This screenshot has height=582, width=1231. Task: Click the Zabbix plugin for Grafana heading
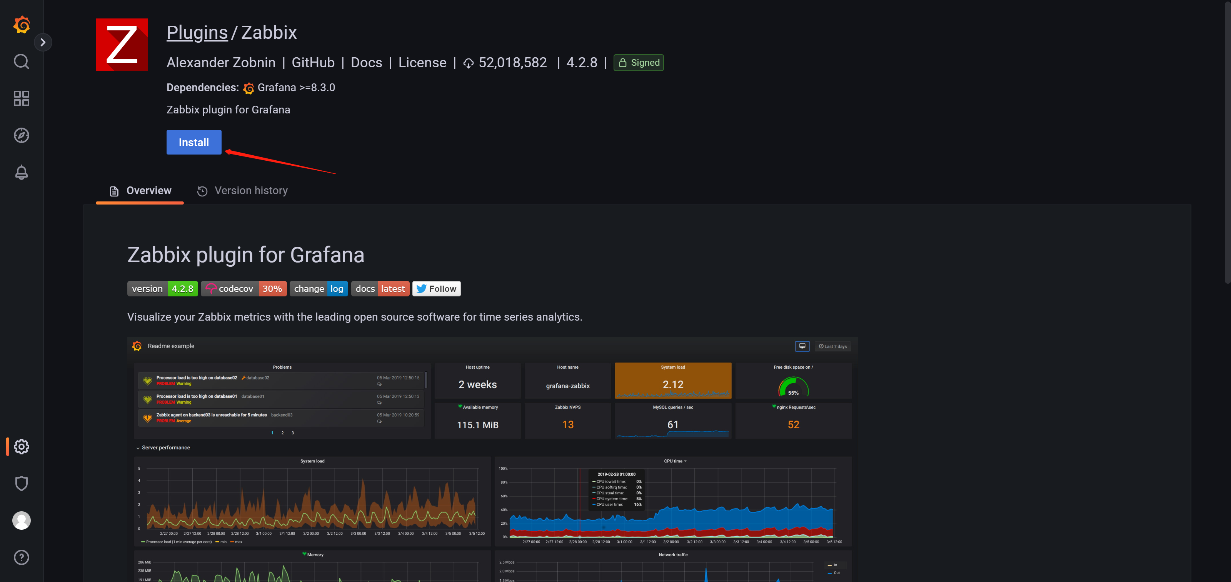point(246,255)
